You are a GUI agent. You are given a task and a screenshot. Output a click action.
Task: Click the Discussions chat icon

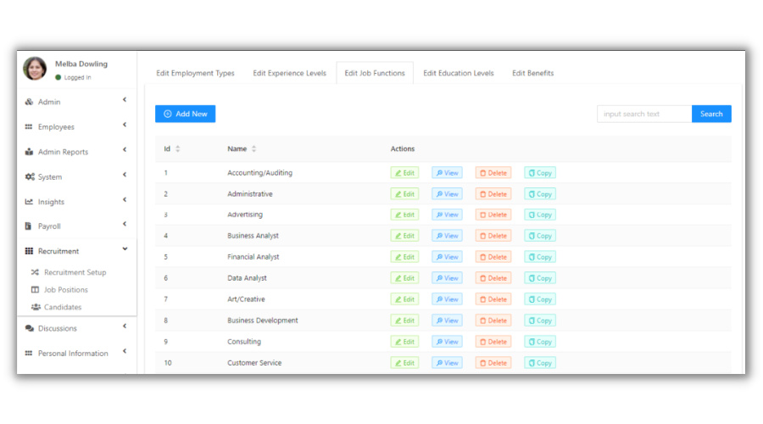click(x=29, y=328)
